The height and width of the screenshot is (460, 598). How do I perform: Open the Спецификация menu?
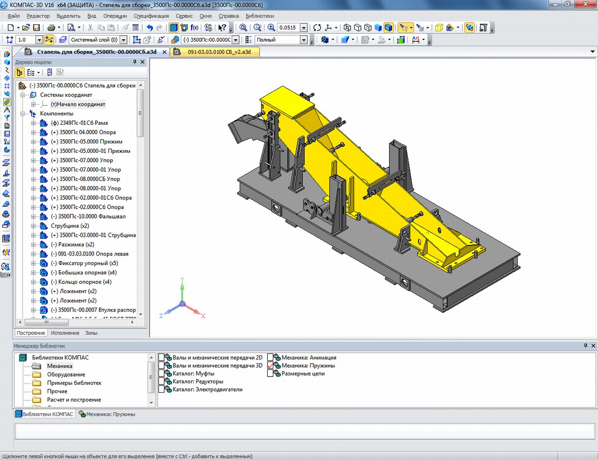(151, 16)
